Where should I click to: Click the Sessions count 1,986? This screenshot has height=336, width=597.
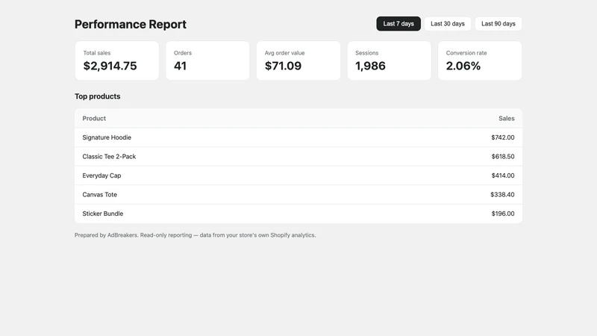click(x=370, y=66)
